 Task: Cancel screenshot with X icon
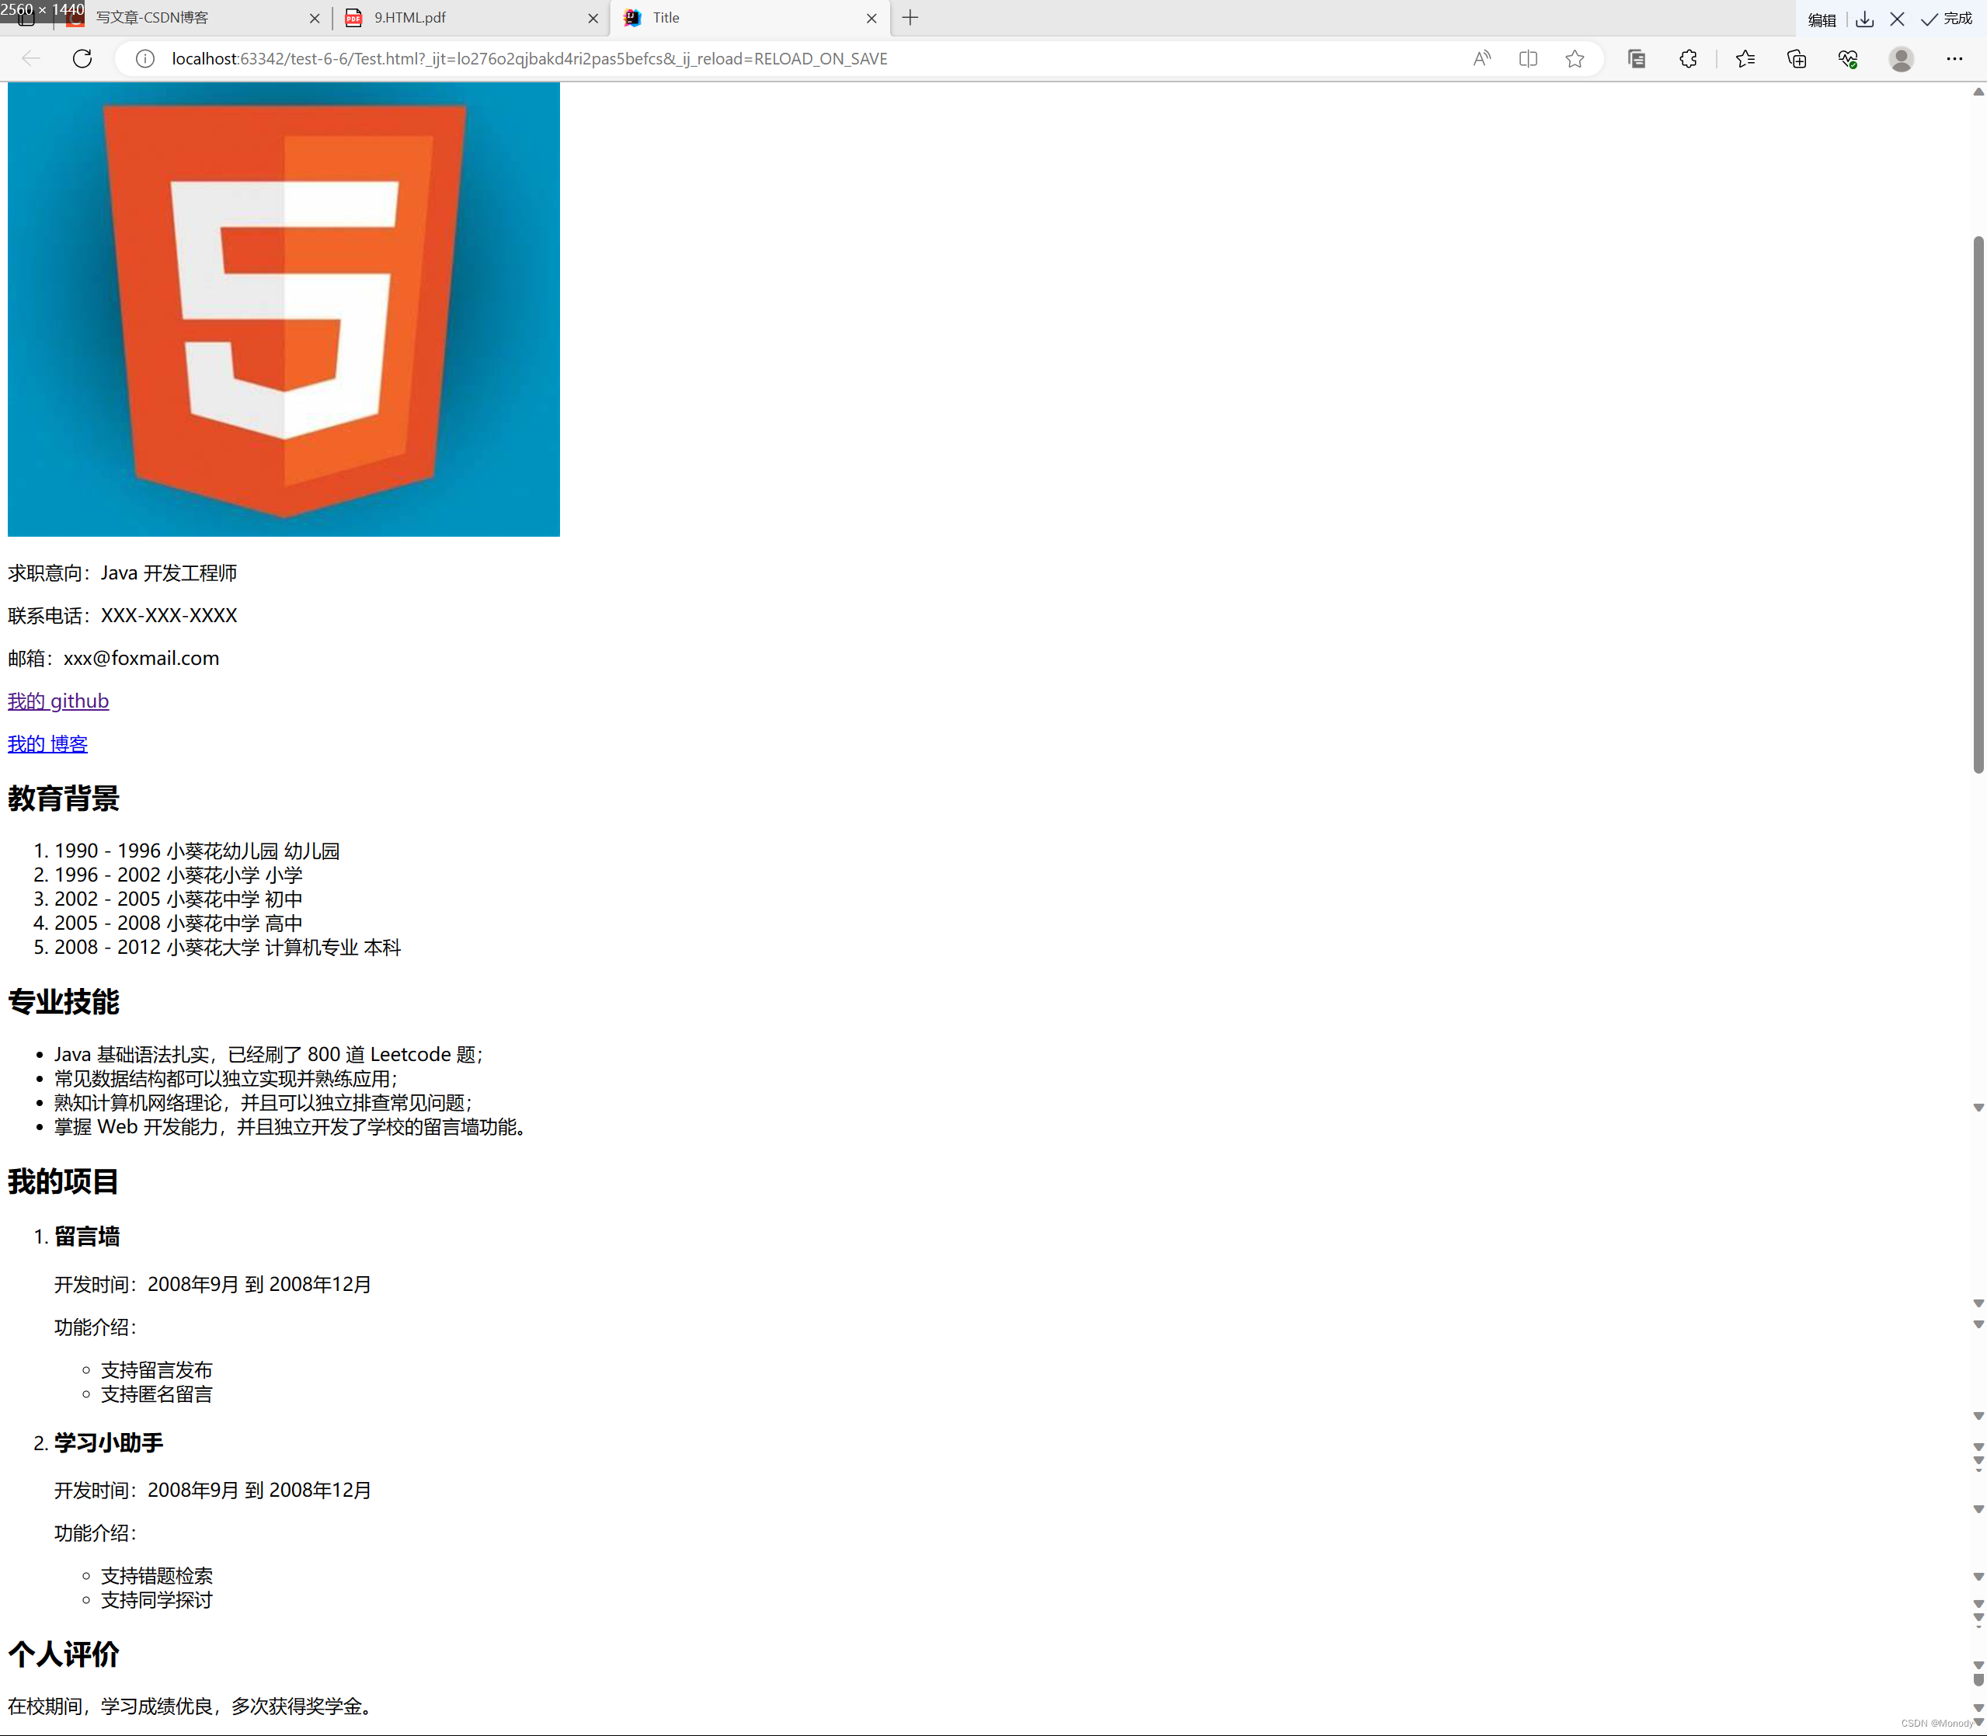(x=1897, y=19)
